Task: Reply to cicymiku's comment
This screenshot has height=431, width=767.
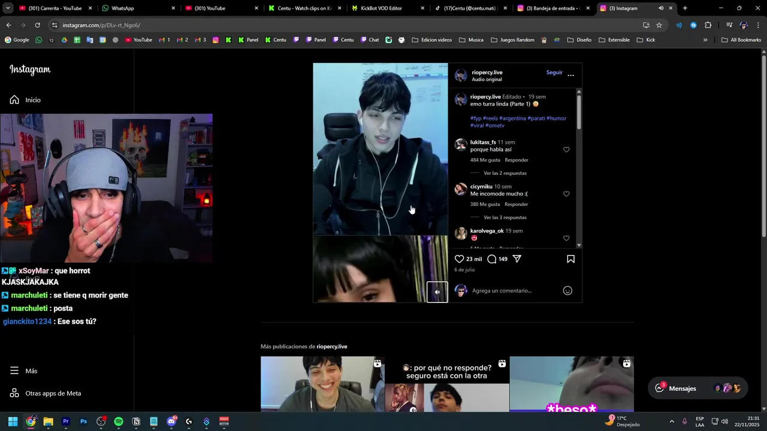Action: (x=517, y=204)
